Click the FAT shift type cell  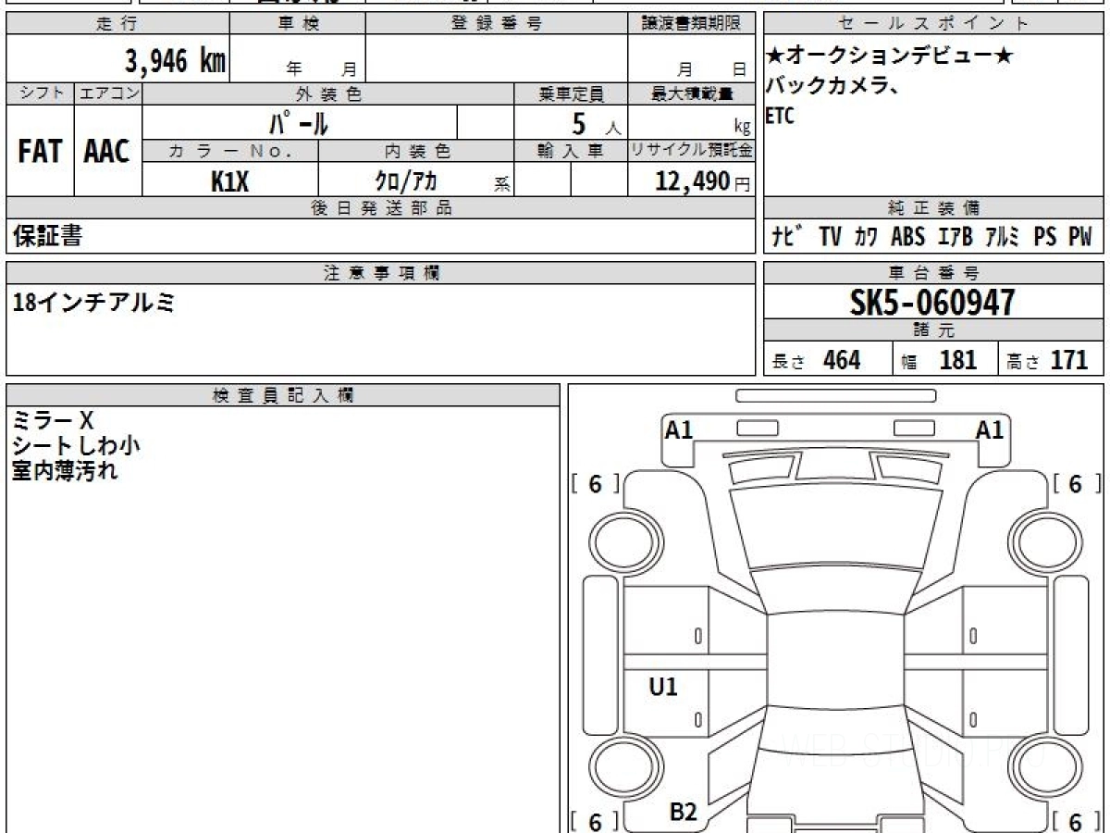coord(40,151)
